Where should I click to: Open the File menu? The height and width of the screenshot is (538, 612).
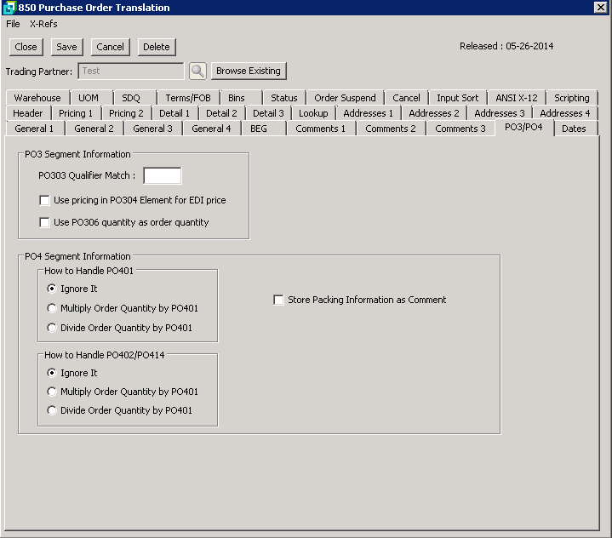tap(13, 24)
